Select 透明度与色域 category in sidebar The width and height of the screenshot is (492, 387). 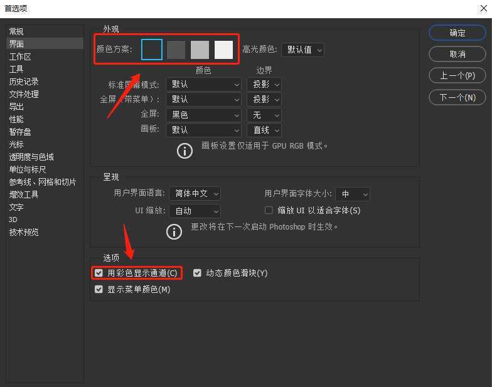(x=45, y=157)
